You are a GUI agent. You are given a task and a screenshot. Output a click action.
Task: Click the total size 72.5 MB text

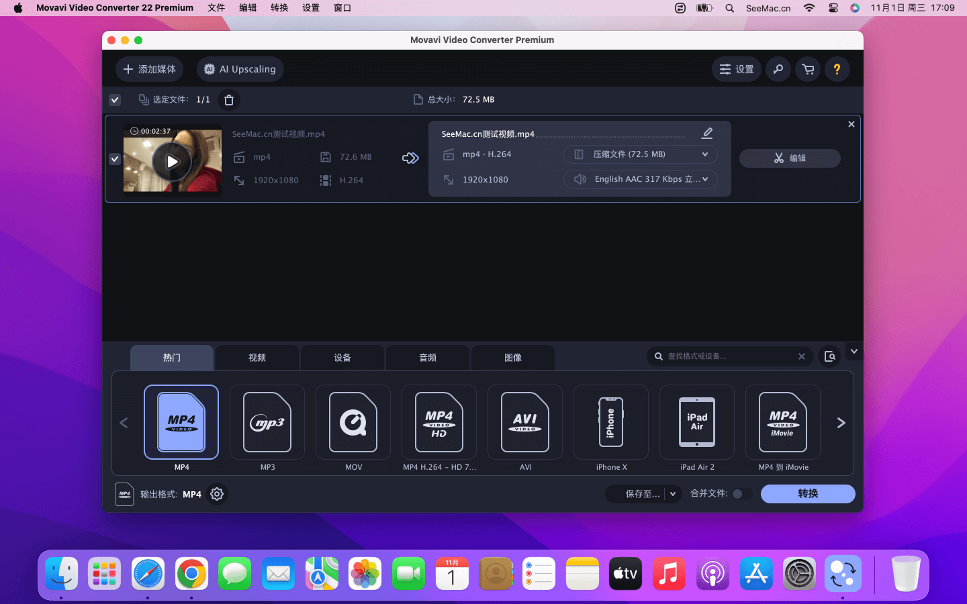click(478, 99)
